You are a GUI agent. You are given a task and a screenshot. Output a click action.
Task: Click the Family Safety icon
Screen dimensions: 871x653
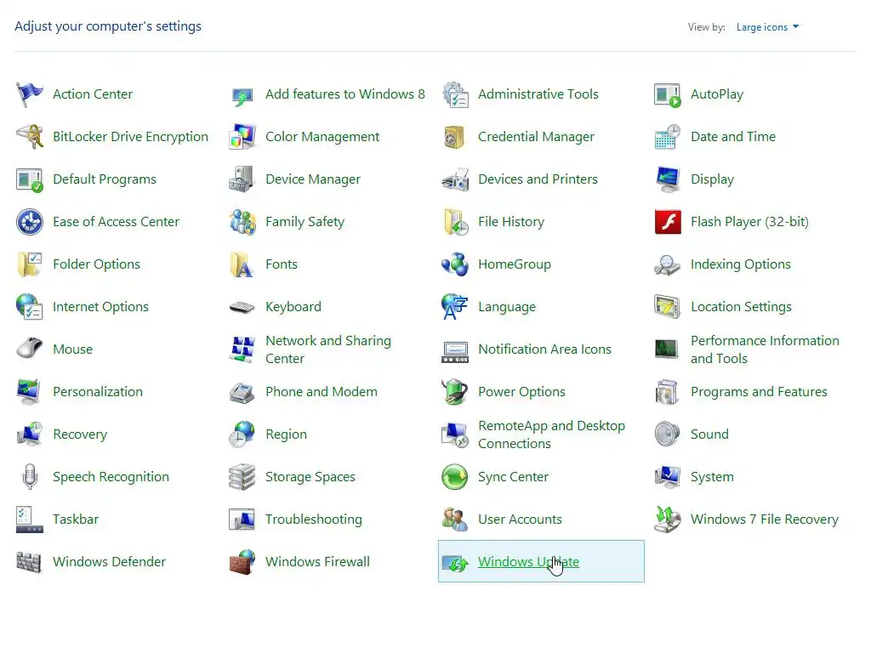(x=242, y=222)
